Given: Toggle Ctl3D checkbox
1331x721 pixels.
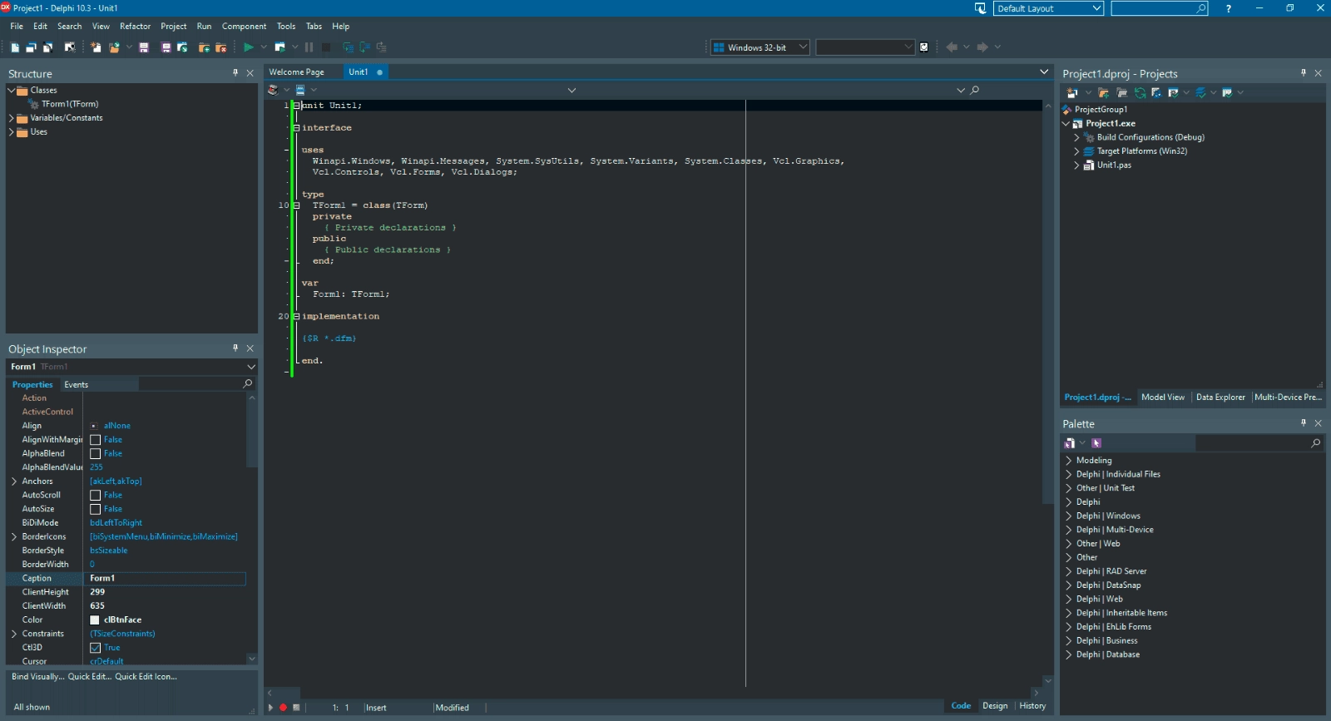Looking at the screenshot, I should (x=95, y=648).
